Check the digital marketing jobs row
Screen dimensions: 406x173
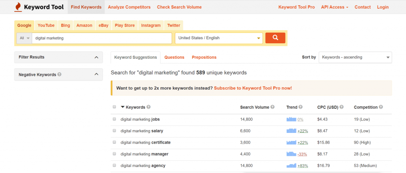click(114, 119)
